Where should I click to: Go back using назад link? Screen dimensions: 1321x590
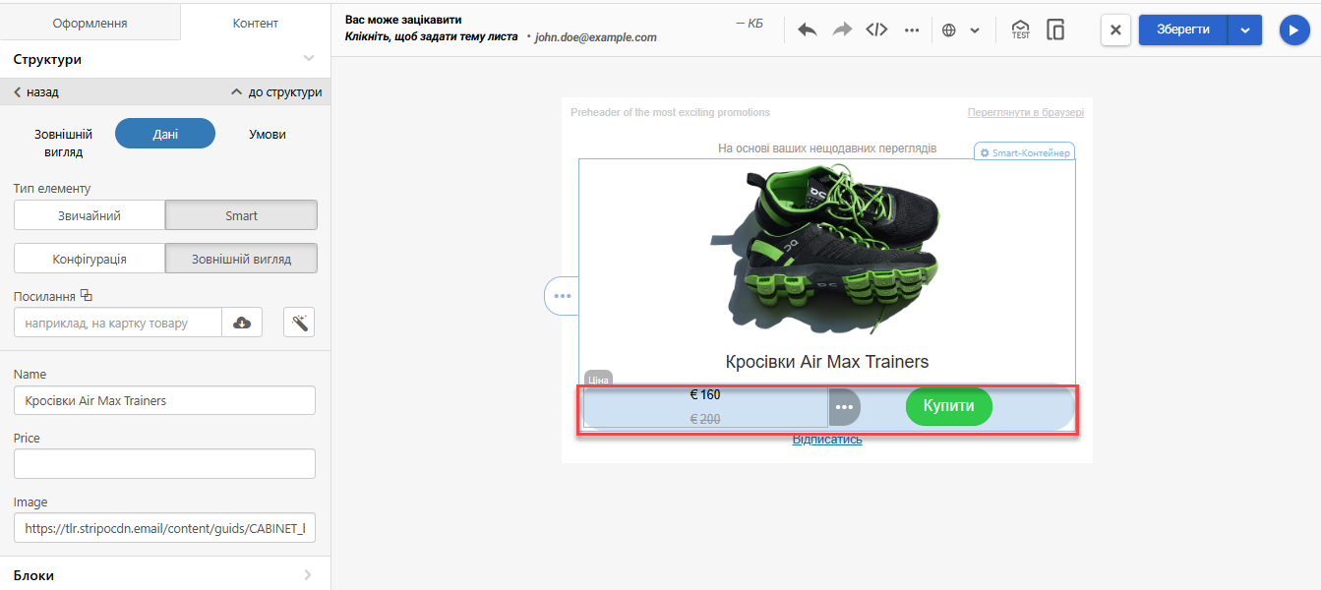(x=35, y=92)
